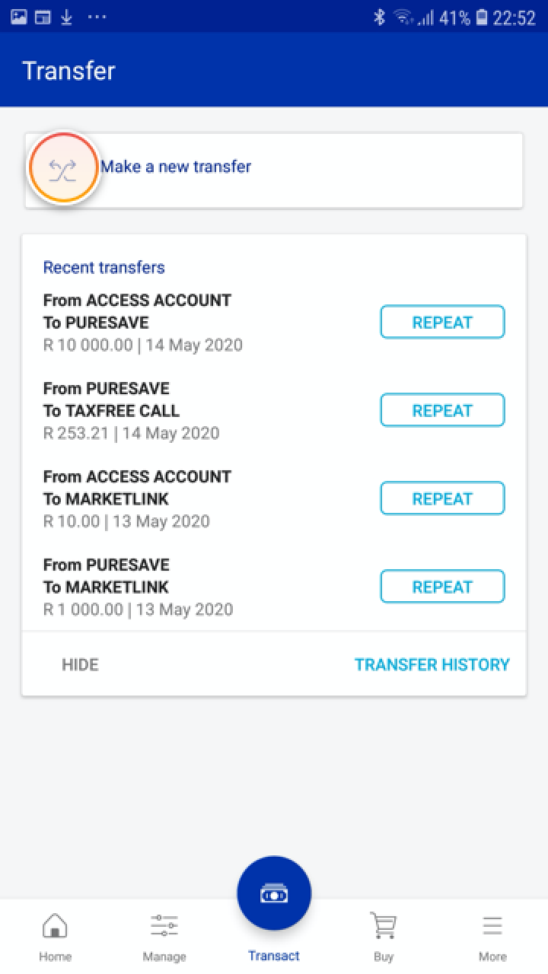This screenshot has width=548, height=974.
Task: Select Make a new transfer
Action: pos(176,167)
